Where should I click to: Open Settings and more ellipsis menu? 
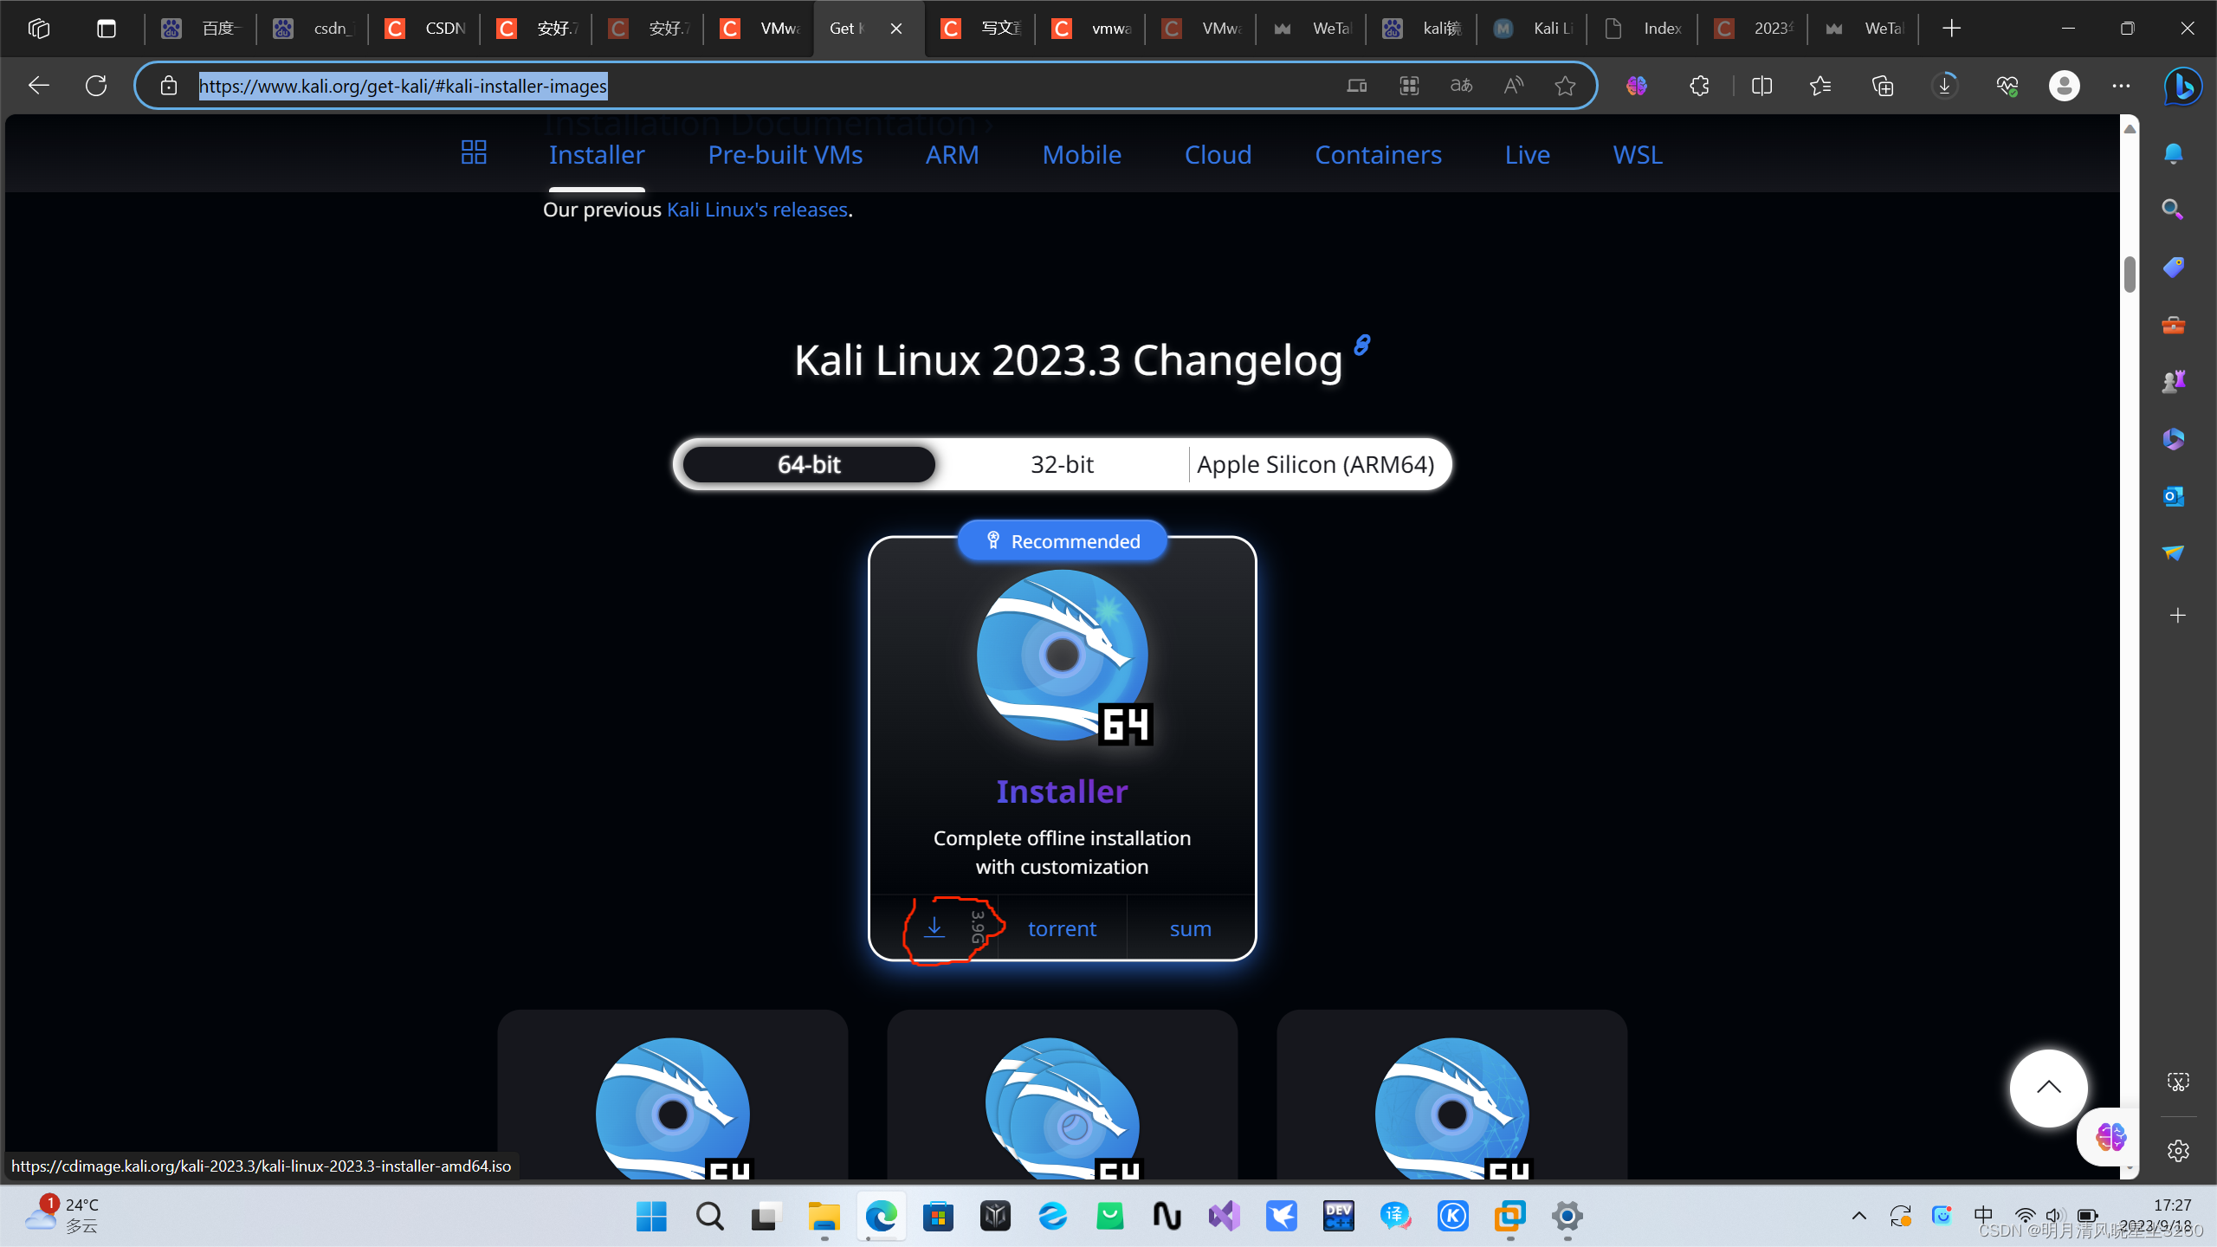(x=2121, y=85)
